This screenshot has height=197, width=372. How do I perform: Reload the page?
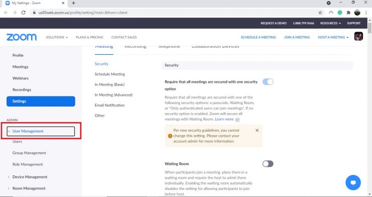(x=23, y=13)
